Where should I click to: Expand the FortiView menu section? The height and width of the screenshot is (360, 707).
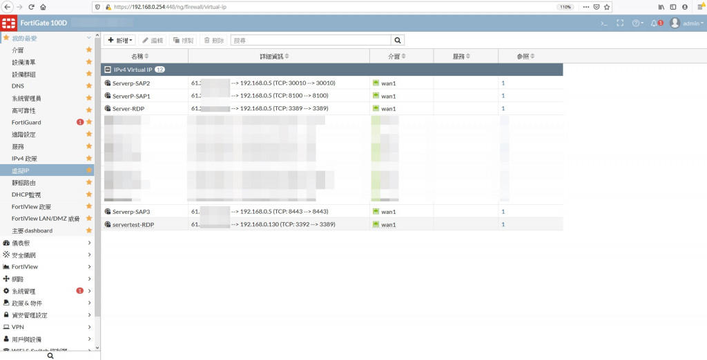(x=48, y=267)
